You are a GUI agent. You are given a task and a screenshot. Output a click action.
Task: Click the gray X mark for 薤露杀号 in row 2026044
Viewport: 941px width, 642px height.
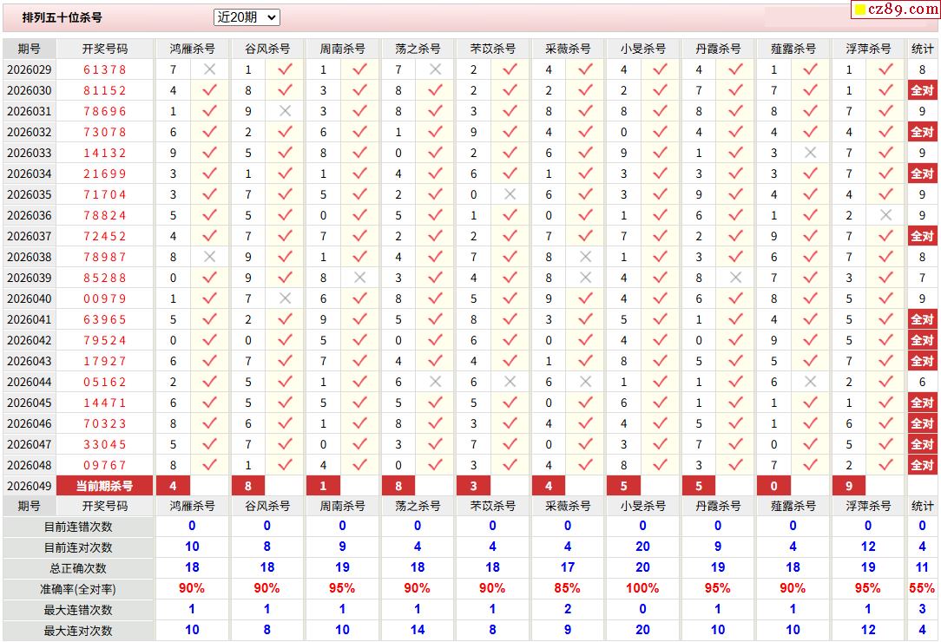[810, 382]
